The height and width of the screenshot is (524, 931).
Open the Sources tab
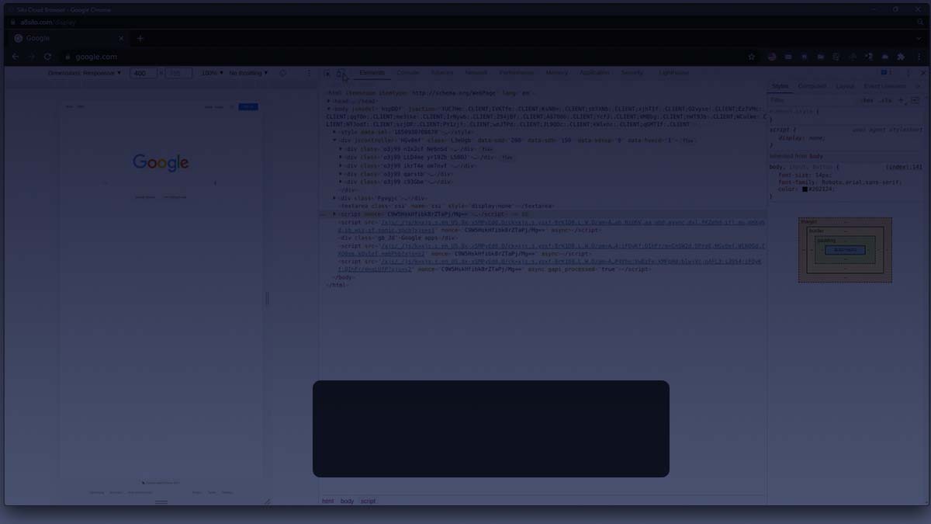(442, 73)
